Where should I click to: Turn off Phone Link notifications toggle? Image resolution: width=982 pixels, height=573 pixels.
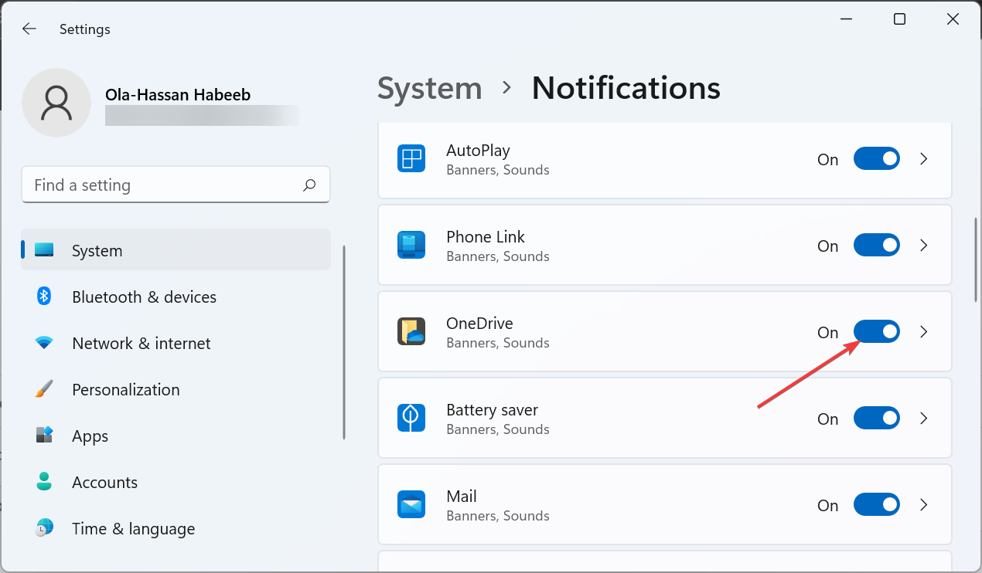[877, 246]
